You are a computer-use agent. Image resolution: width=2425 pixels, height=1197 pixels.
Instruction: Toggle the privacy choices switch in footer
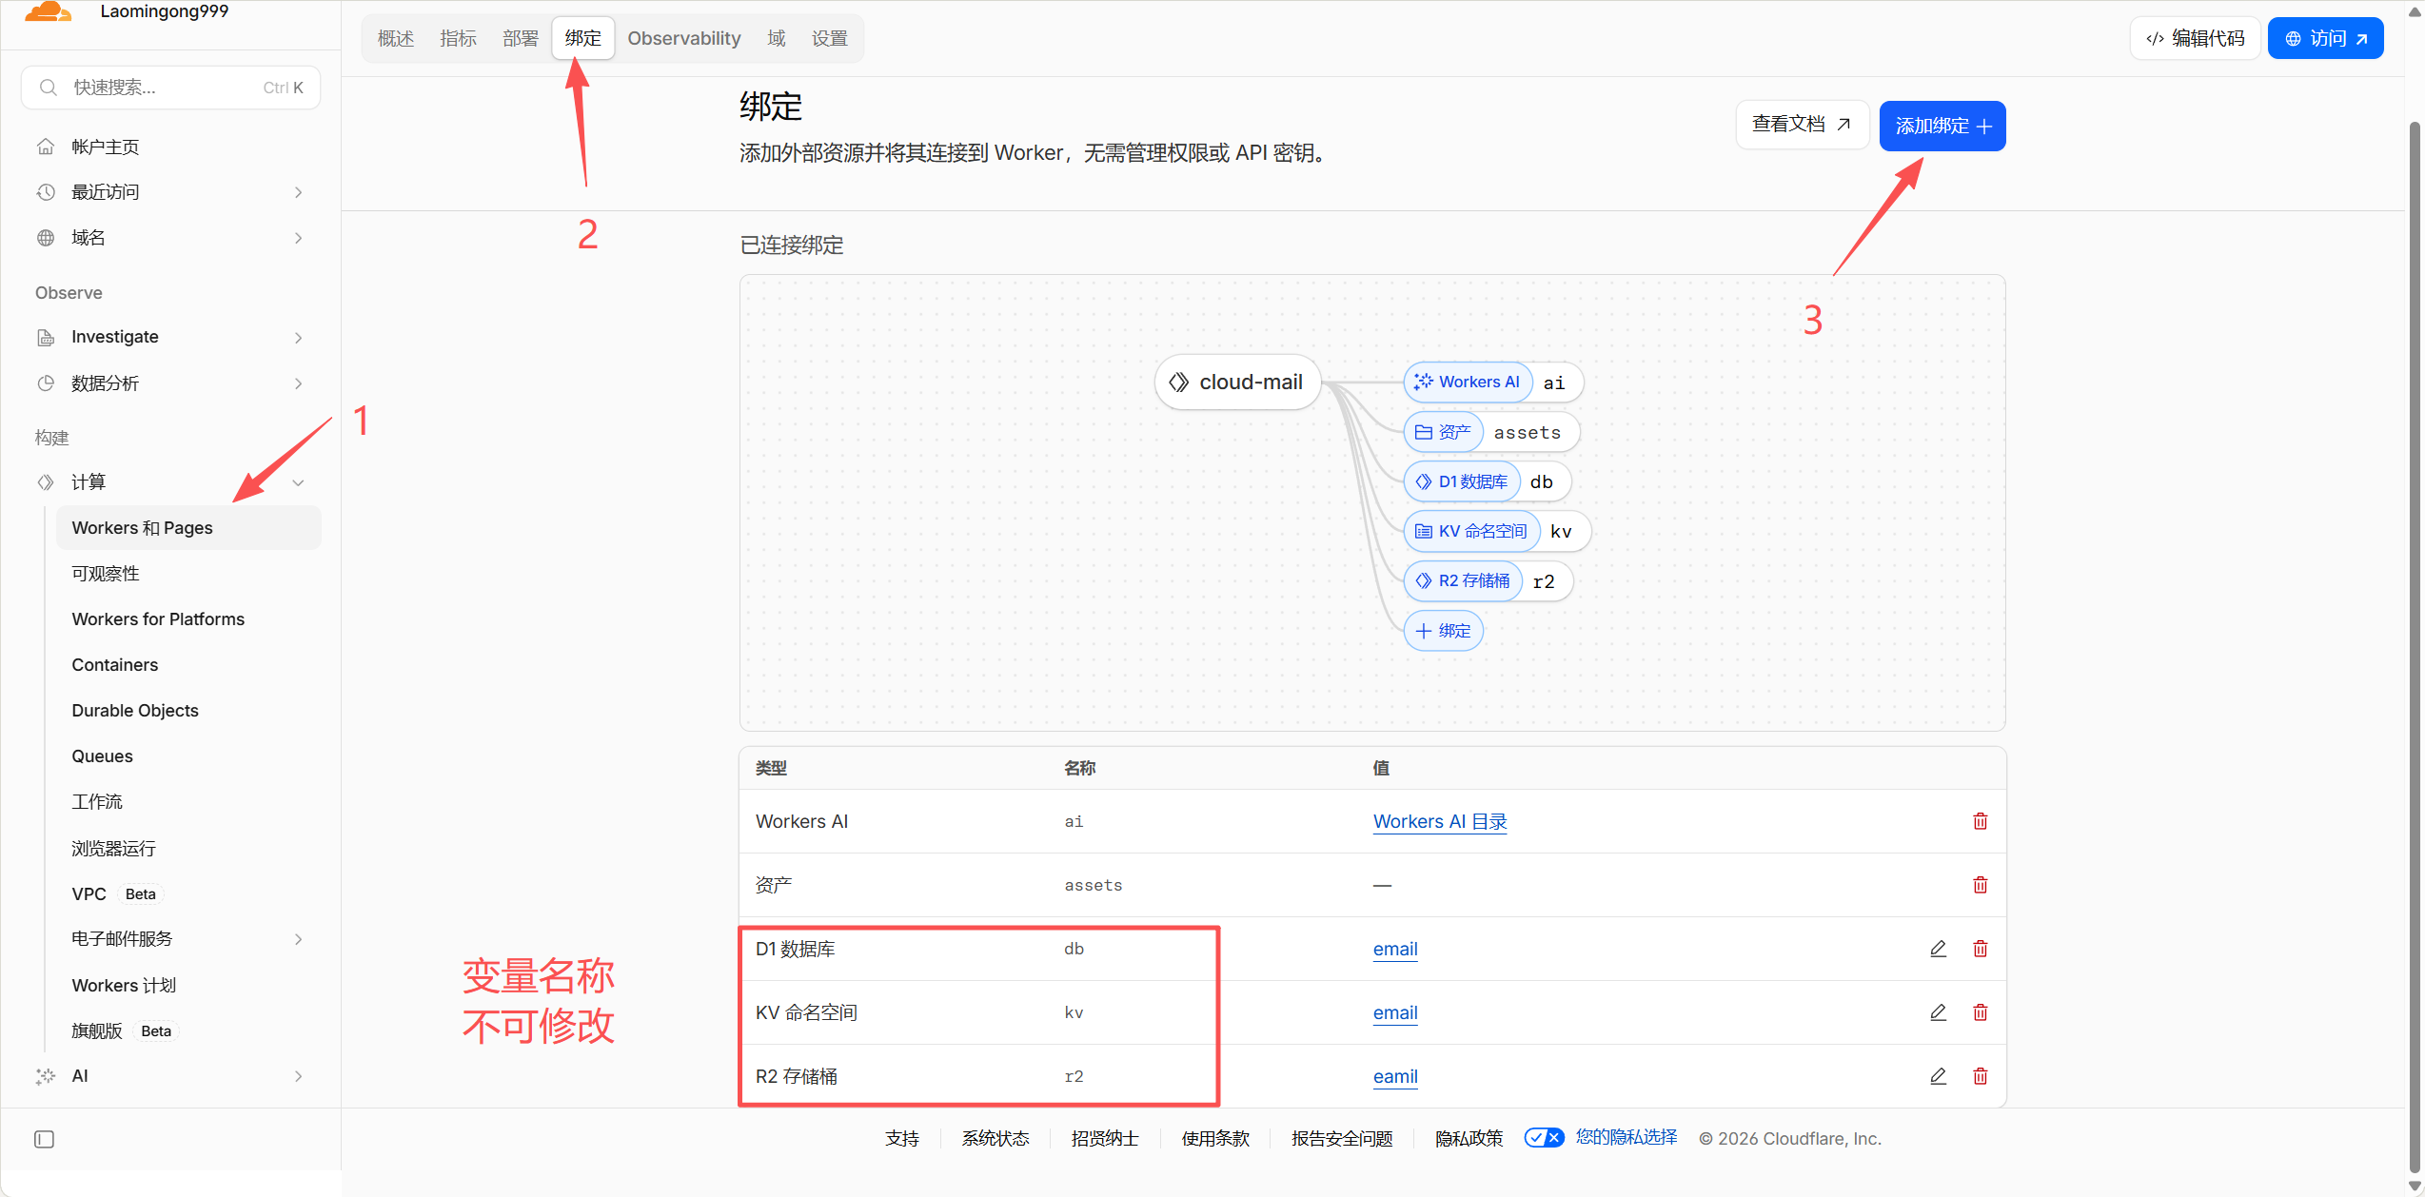1544,1137
